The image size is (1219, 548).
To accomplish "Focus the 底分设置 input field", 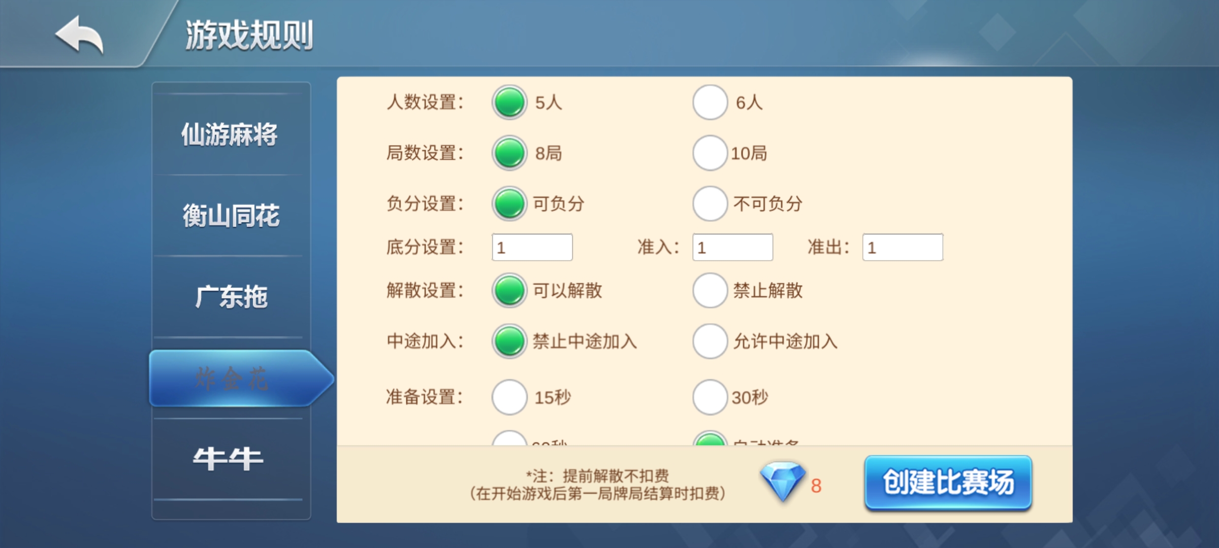I will pos(532,248).
